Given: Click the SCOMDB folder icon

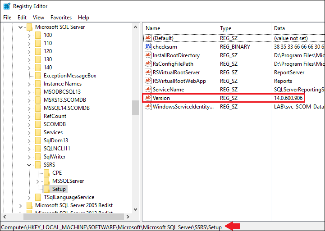Looking at the screenshot, I should coord(38,124).
